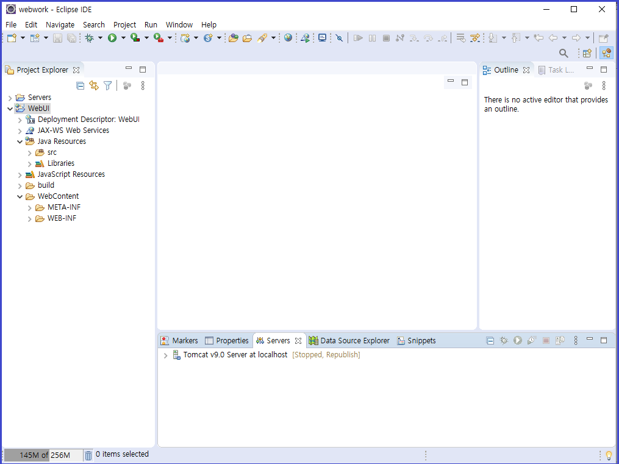Click the Forward navigation arrow
The image size is (619, 464).
[x=576, y=38]
